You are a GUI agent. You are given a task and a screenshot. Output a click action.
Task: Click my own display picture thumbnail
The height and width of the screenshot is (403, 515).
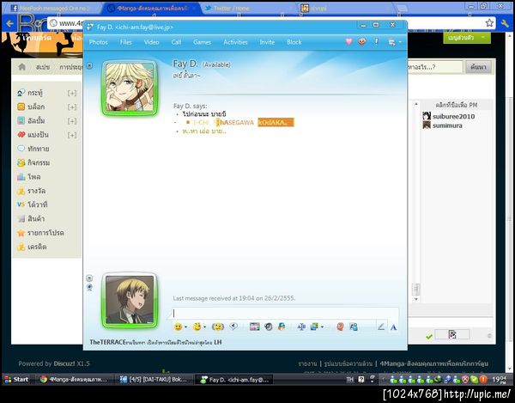pyautogui.click(x=130, y=301)
